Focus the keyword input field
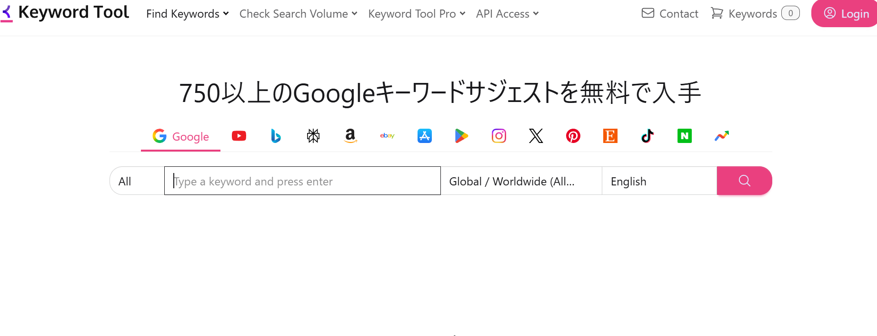 302,181
